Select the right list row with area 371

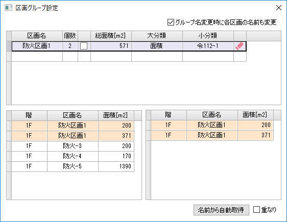pyautogui.click(x=212, y=135)
